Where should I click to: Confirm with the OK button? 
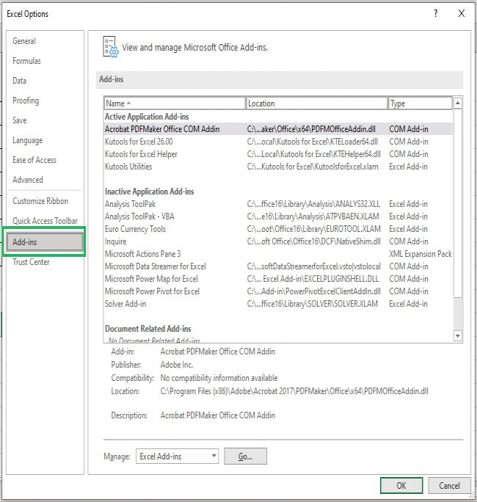pos(401,485)
